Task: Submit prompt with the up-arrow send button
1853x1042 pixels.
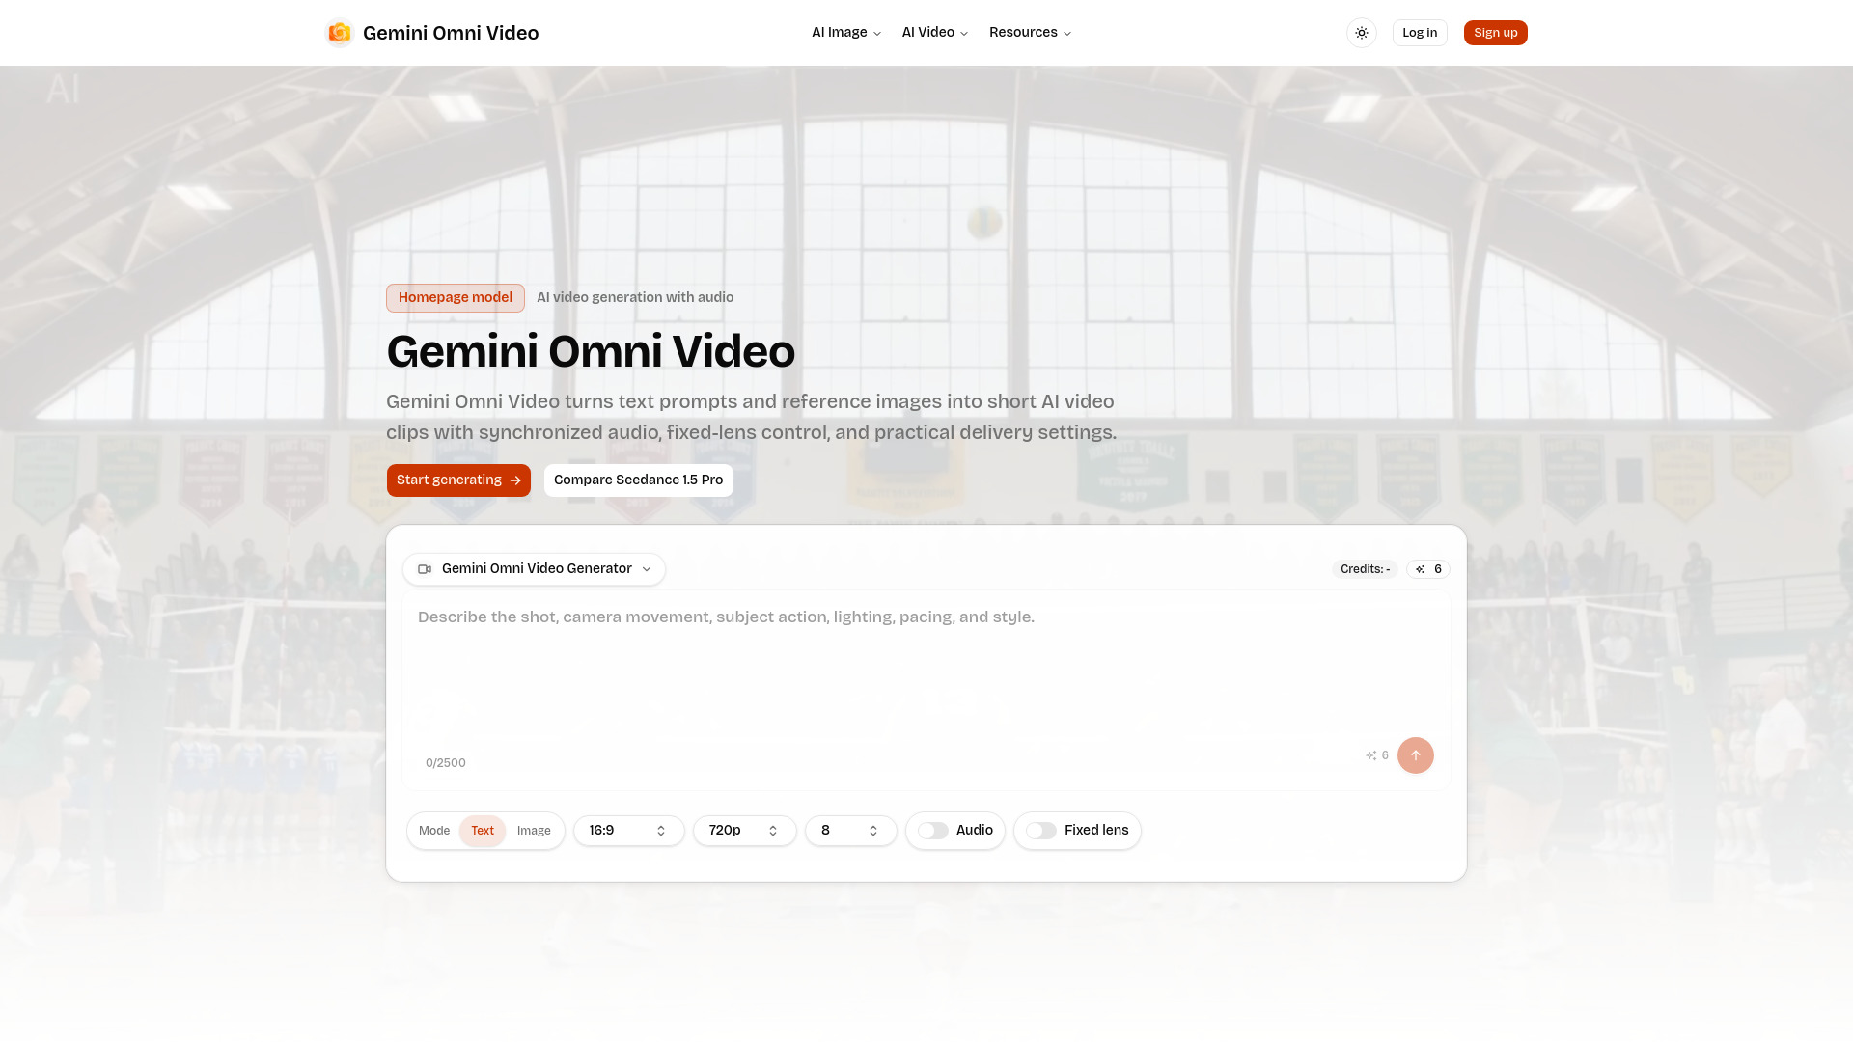Action: (x=1416, y=755)
